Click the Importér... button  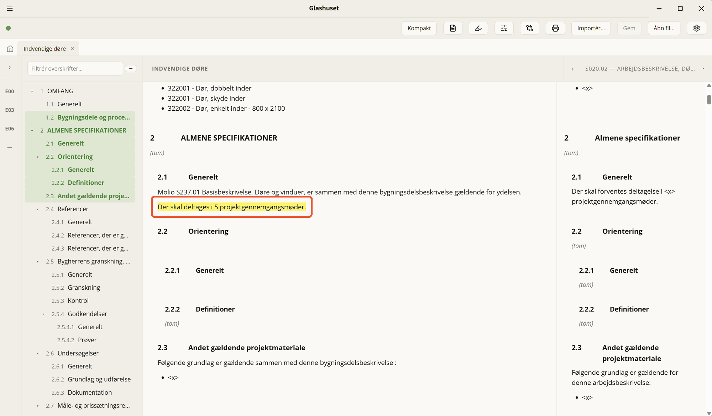click(591, 28)
